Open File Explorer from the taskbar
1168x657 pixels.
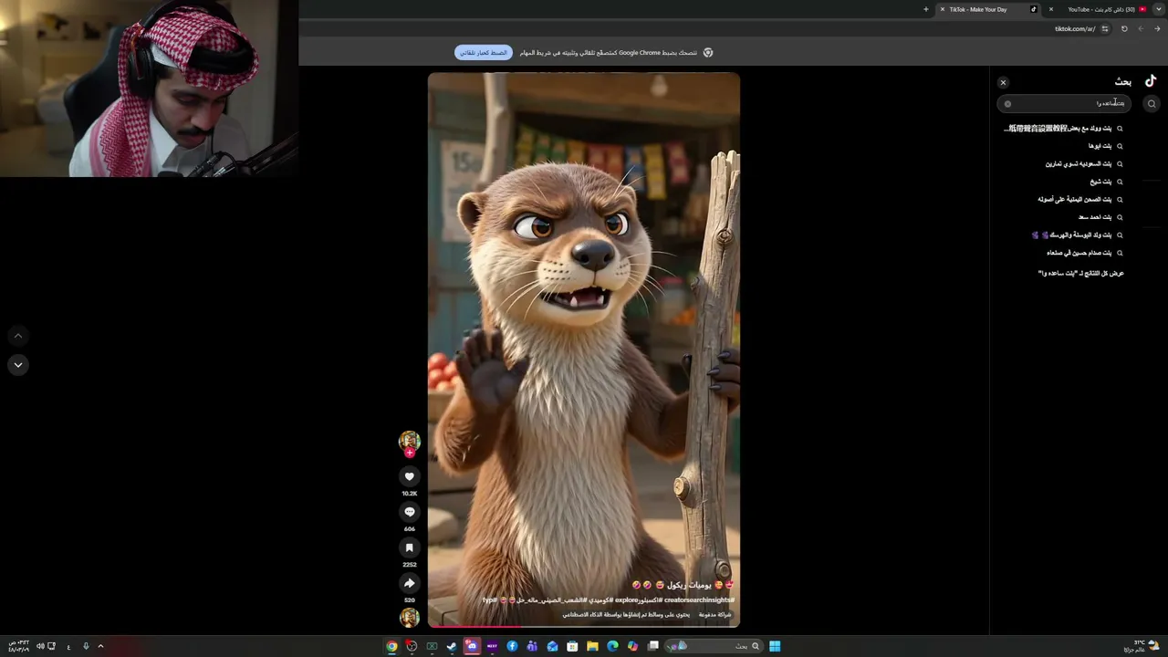click(x=592, y=646)
